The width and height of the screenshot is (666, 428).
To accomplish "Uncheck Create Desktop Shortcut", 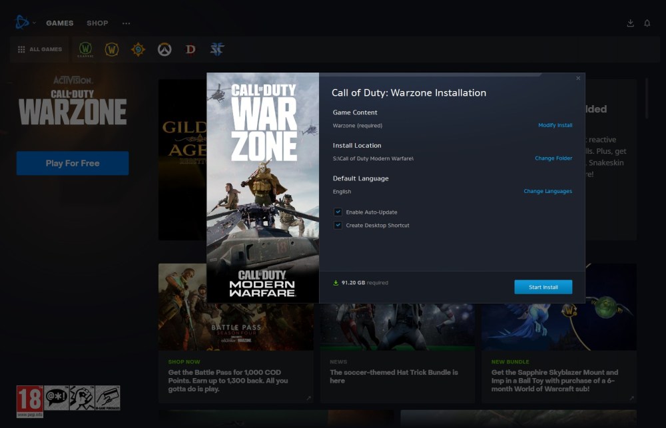I will 338,225.
